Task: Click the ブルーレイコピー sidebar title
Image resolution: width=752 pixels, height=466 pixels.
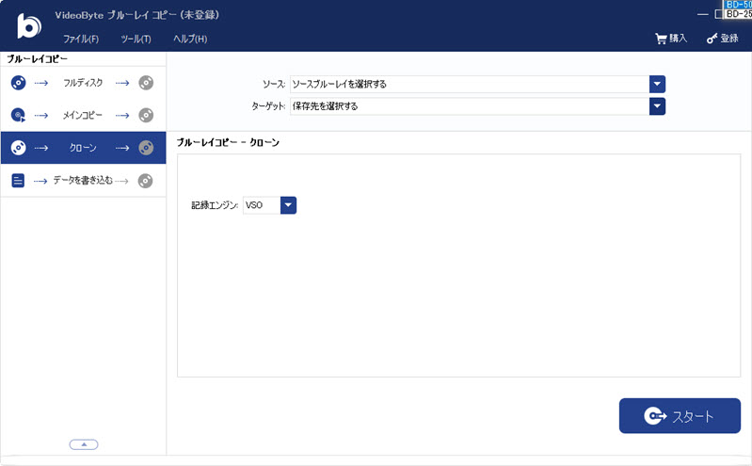Action: click(37, 59)
